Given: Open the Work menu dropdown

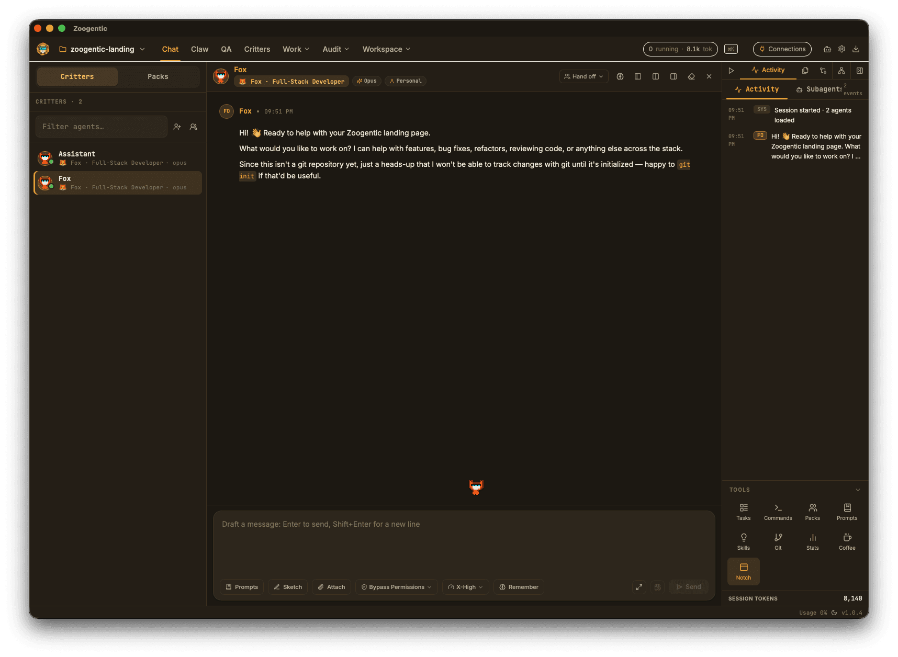Looking at the screenshot, I should (296, 49).
